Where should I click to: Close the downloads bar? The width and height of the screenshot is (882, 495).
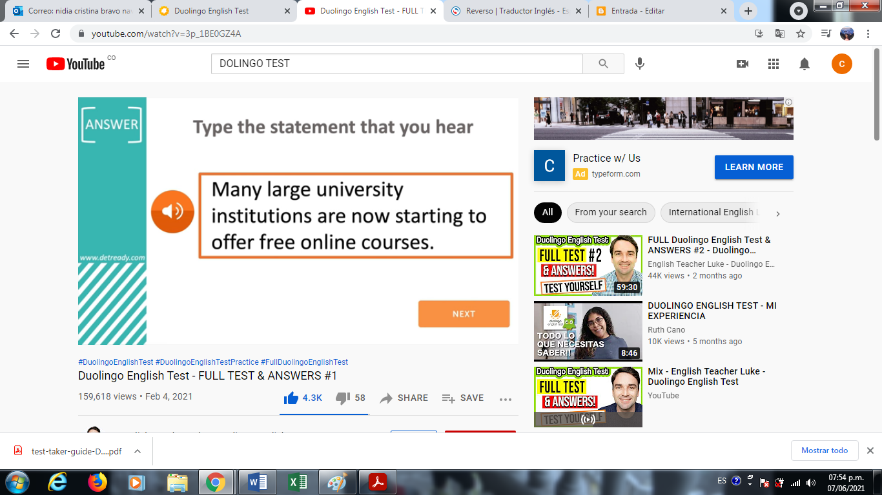point(870,451)
